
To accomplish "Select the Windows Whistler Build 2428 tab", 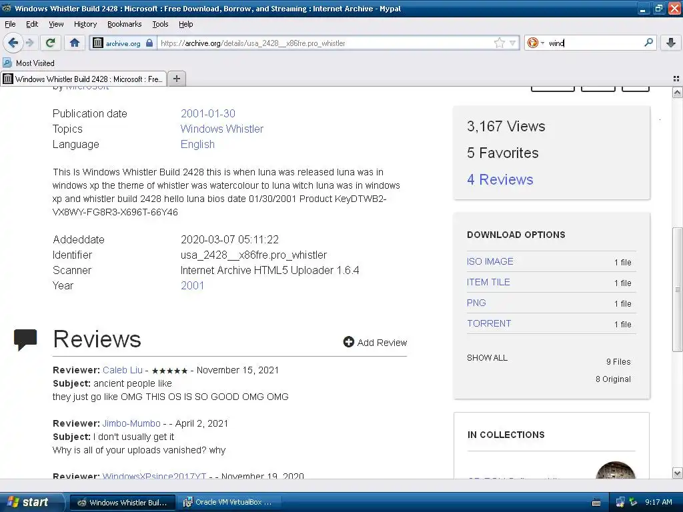I will [83, 79].
